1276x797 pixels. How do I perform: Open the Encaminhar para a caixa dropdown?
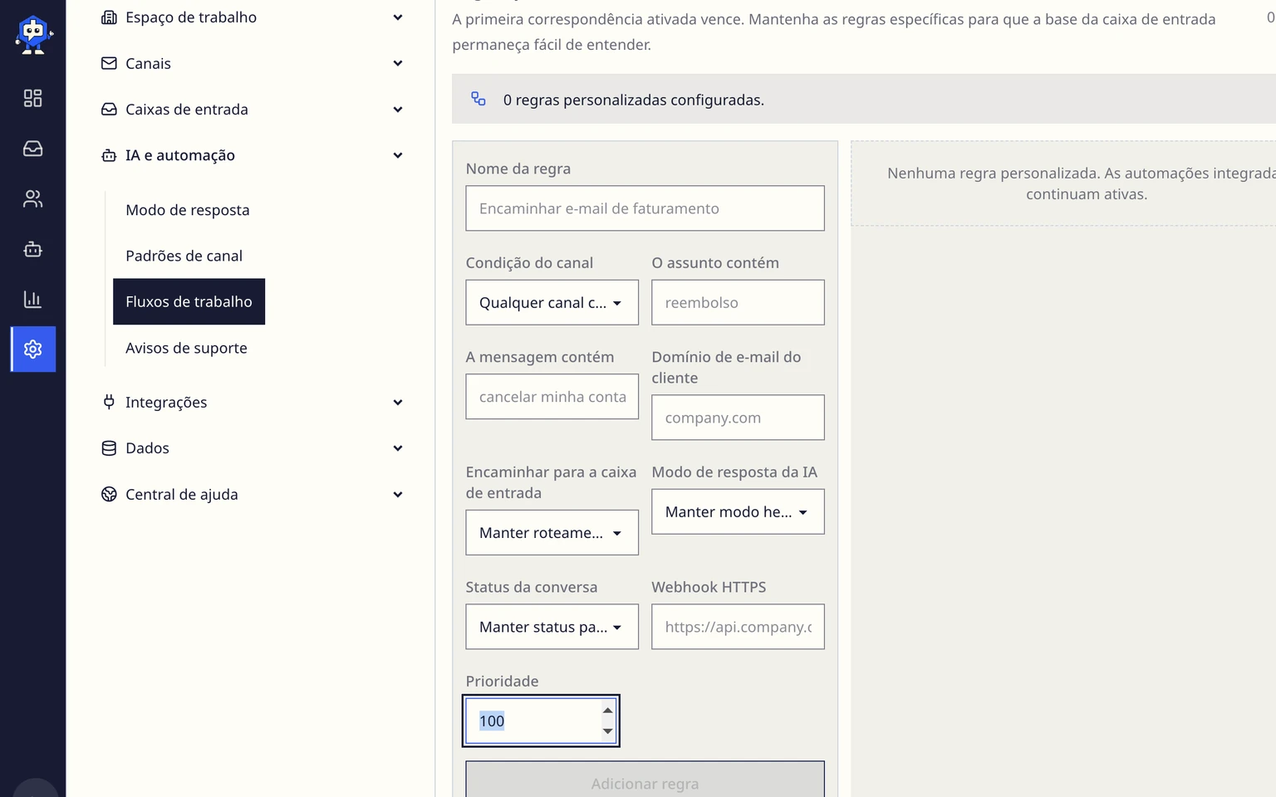(552, 532)
